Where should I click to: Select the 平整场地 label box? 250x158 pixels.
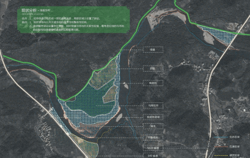pos(153,137)
